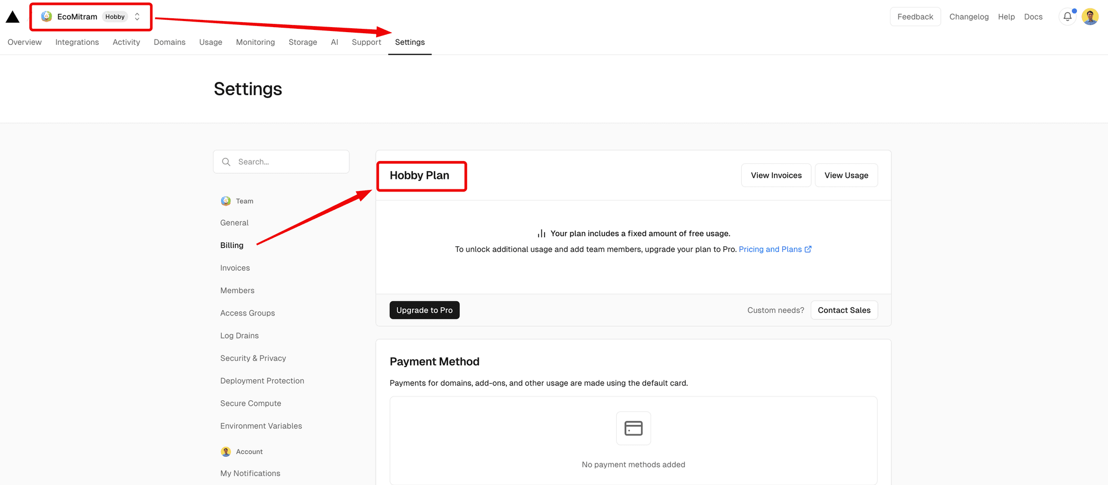
Task: Go to the Domains tab
Action: click(170, 42)
